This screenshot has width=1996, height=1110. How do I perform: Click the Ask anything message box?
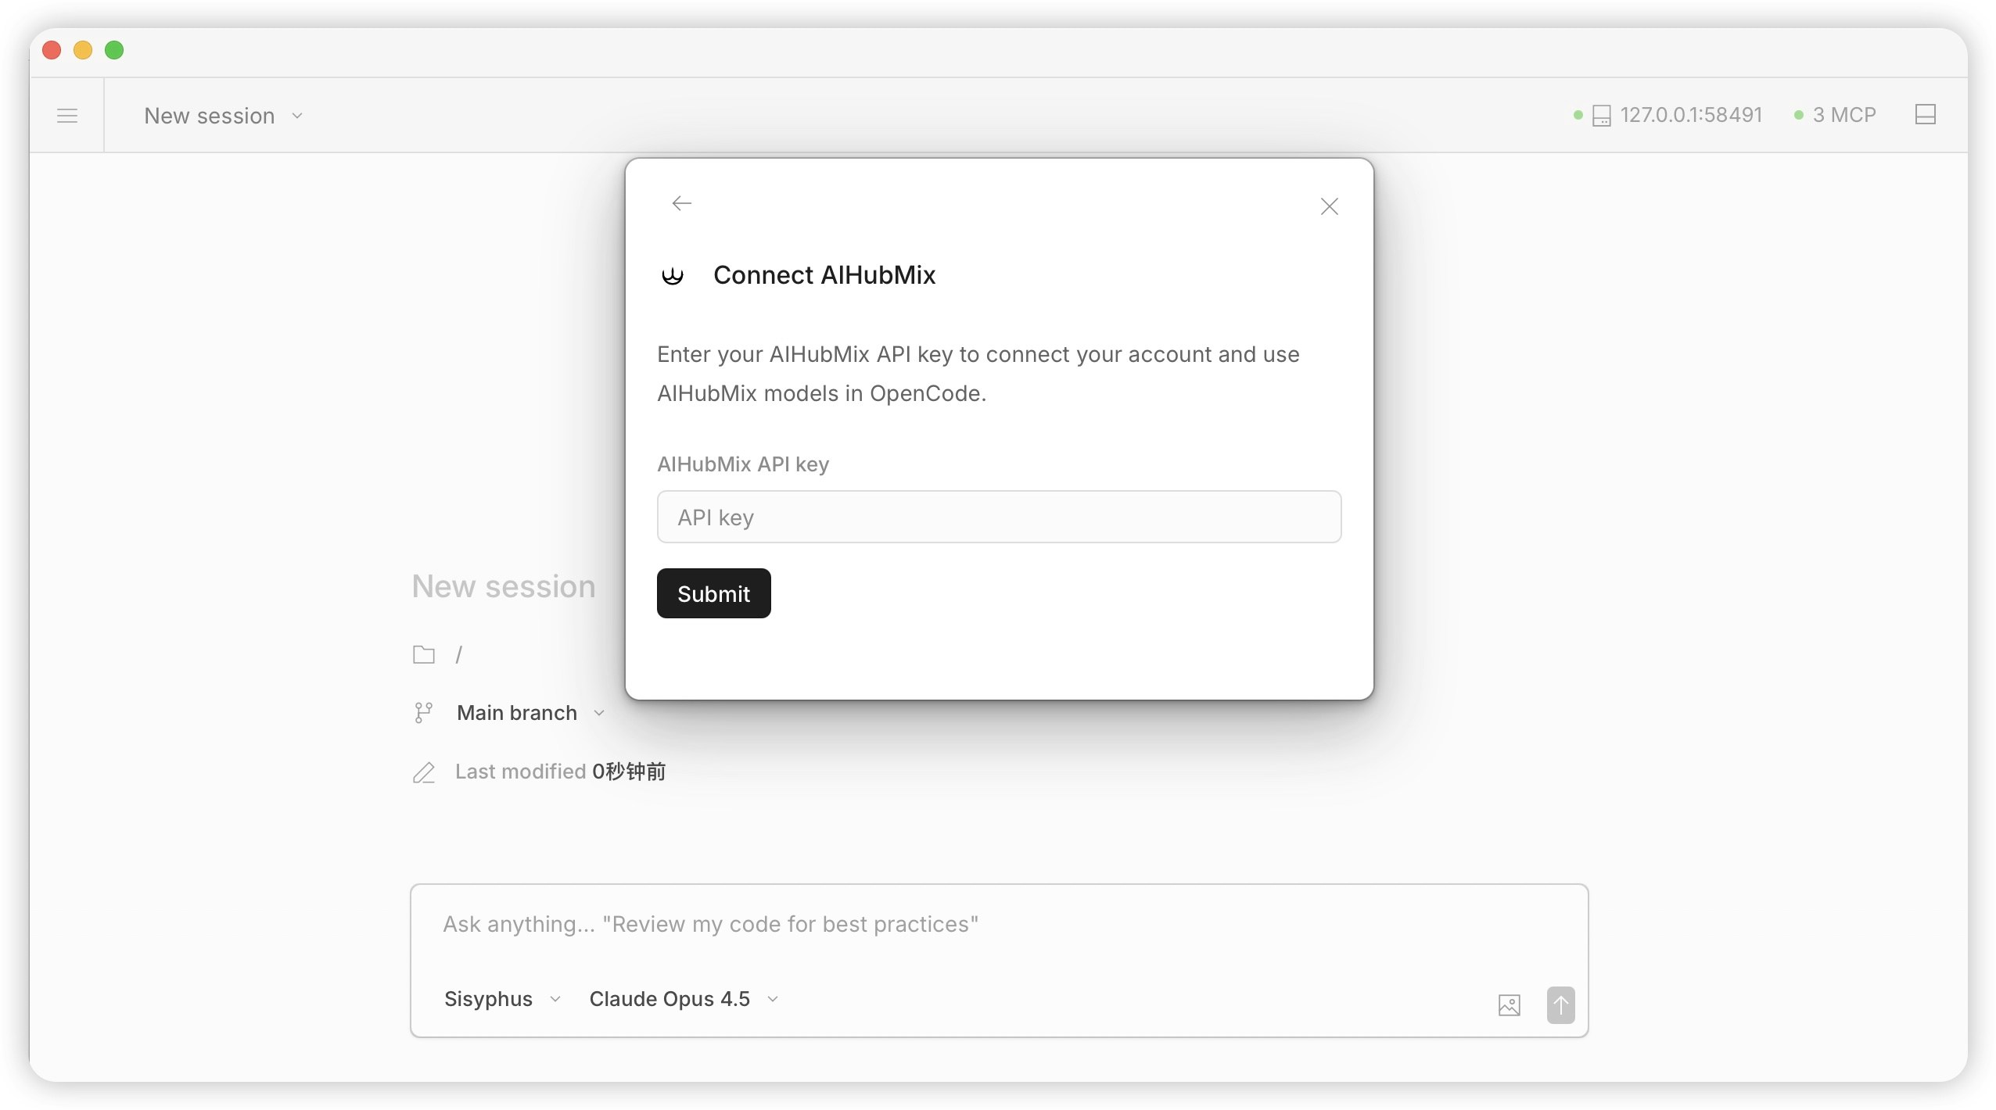coord(999,924)
